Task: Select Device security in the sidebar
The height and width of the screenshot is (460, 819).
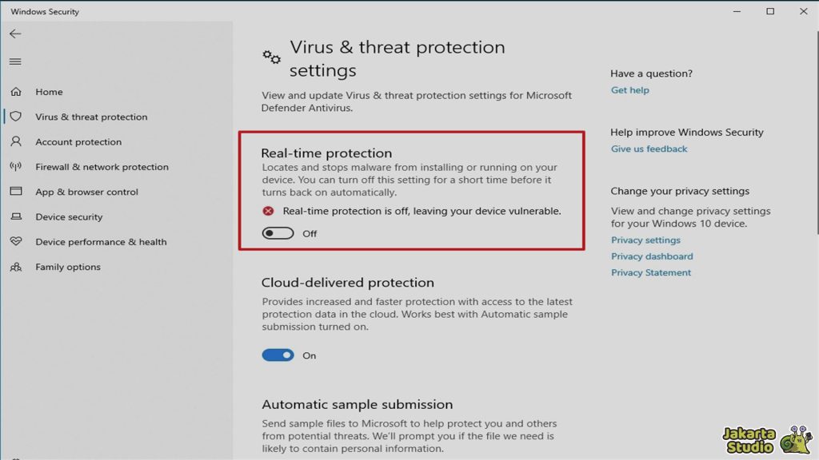Action: click(69, 217)
